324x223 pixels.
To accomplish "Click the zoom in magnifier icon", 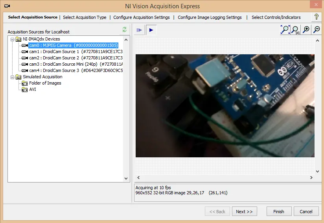I will pyautogui.click(x=306, y=30).
